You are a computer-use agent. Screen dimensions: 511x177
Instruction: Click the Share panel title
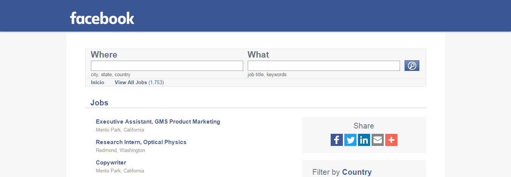364,126
